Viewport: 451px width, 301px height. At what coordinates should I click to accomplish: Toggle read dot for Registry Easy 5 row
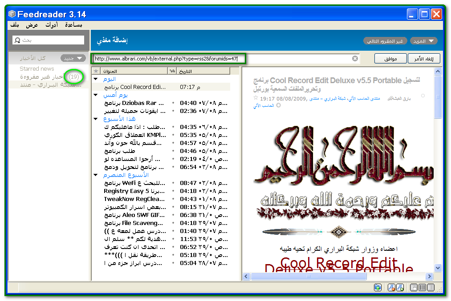click(x=173, y=191)
